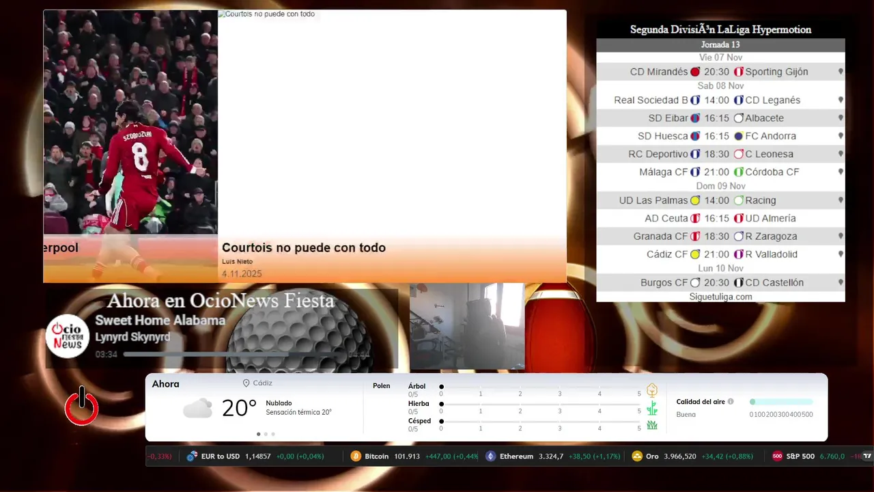Seek within Sweet Home Alabama progress bar
The image size is (874, 492).
235,354
